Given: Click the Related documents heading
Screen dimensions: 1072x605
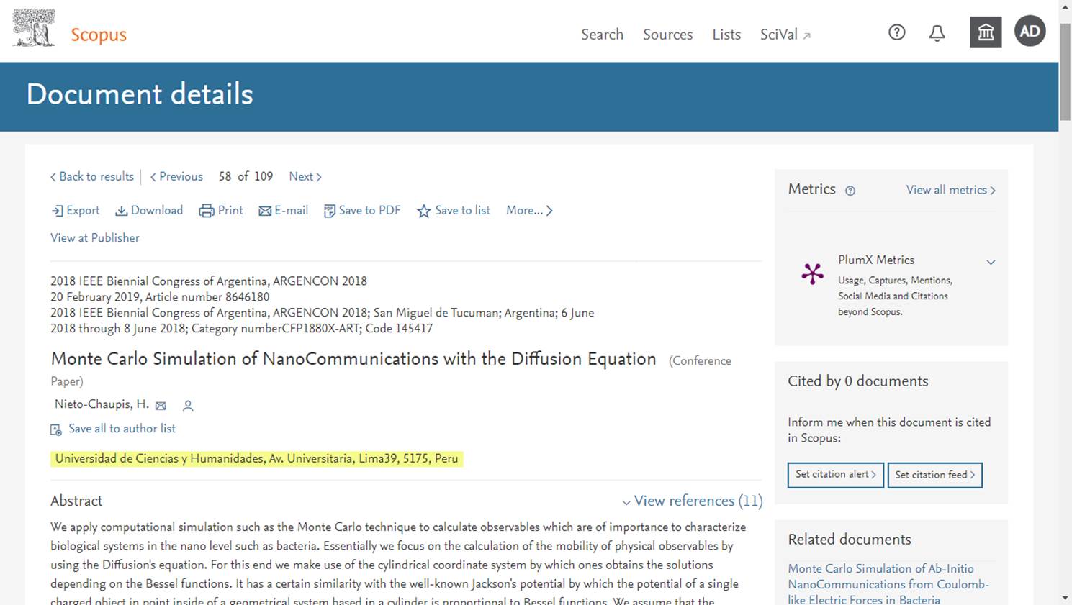Looking at the screenshot, I should pos(850,540).
